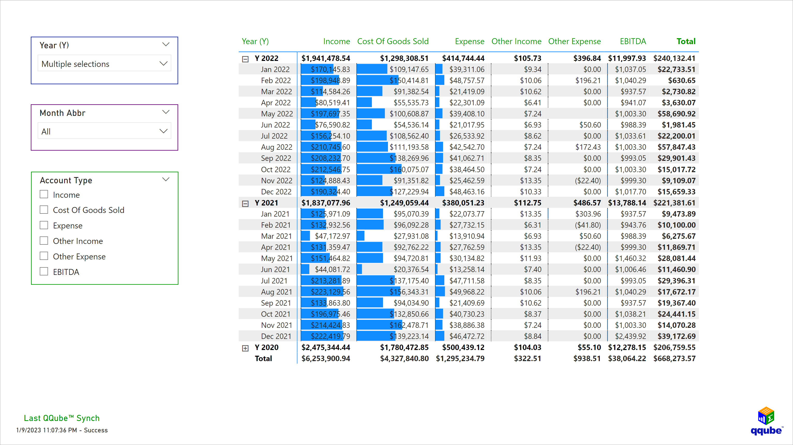The height and width of the screenshot is (445, 793).
Task: Collapse the Account Type slicer
Action: click(x=166, y=179)
